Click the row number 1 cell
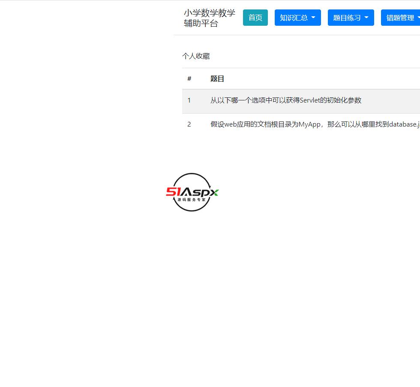Viewport: 420px width, 387px height. pos(189,100)
